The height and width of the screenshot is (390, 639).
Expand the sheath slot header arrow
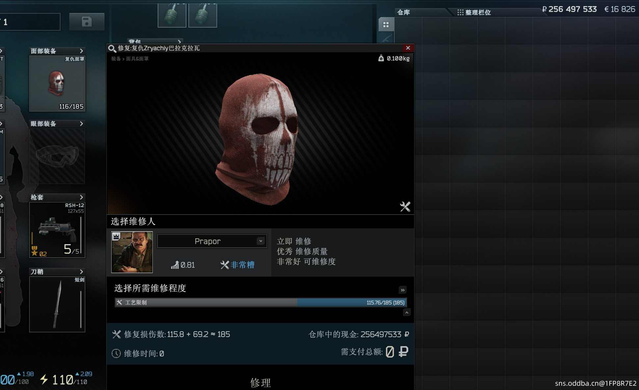pyautogui.click(x=81, y=272)
